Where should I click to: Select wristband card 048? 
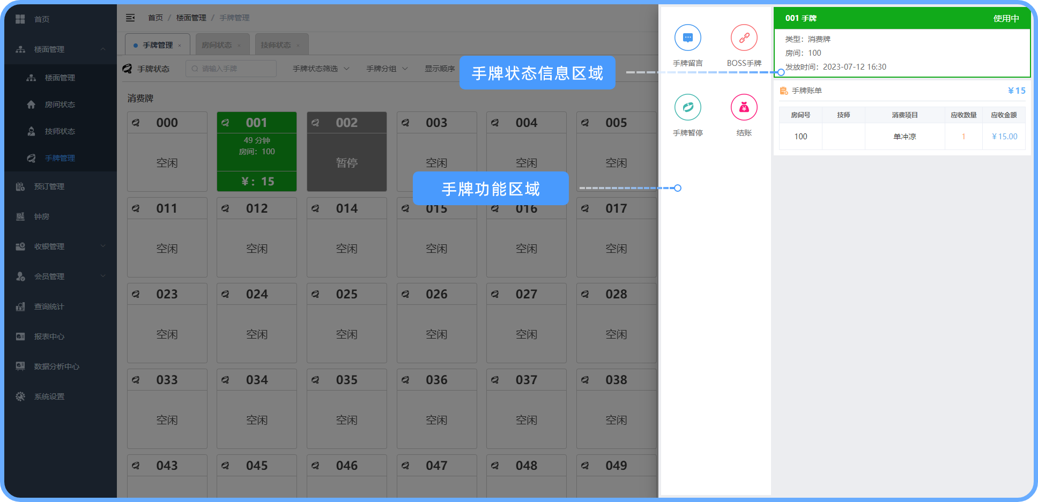(527, 476)
